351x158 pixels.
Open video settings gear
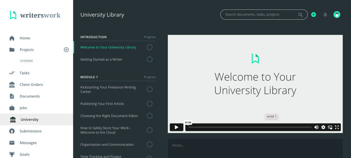[323, 127]
